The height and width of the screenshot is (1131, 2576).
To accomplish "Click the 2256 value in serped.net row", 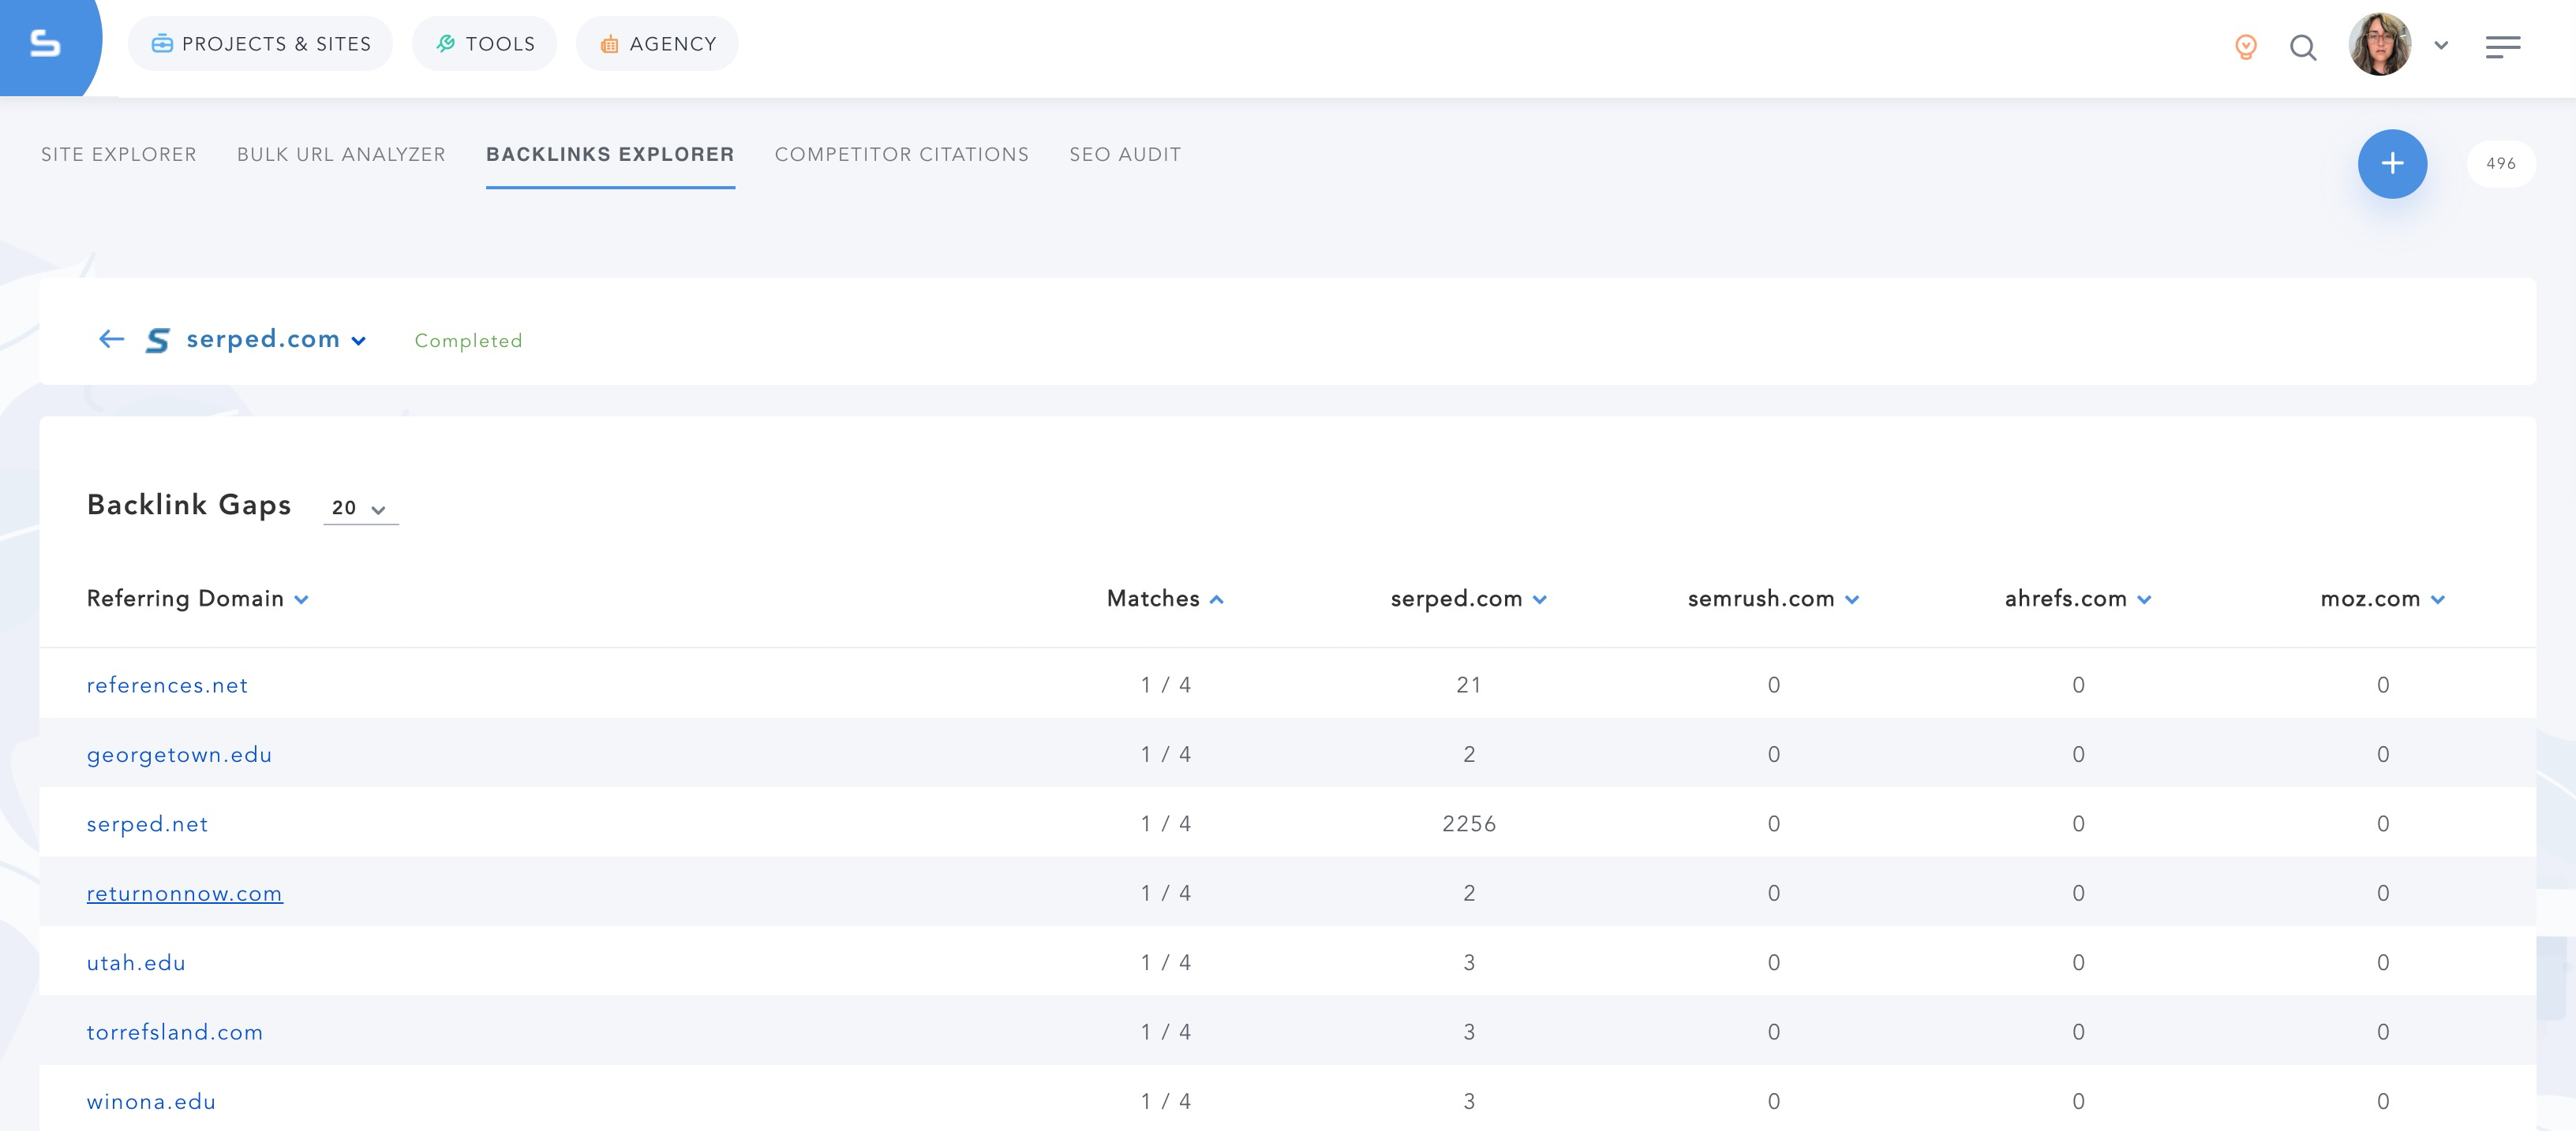I will coord(1469,824).
